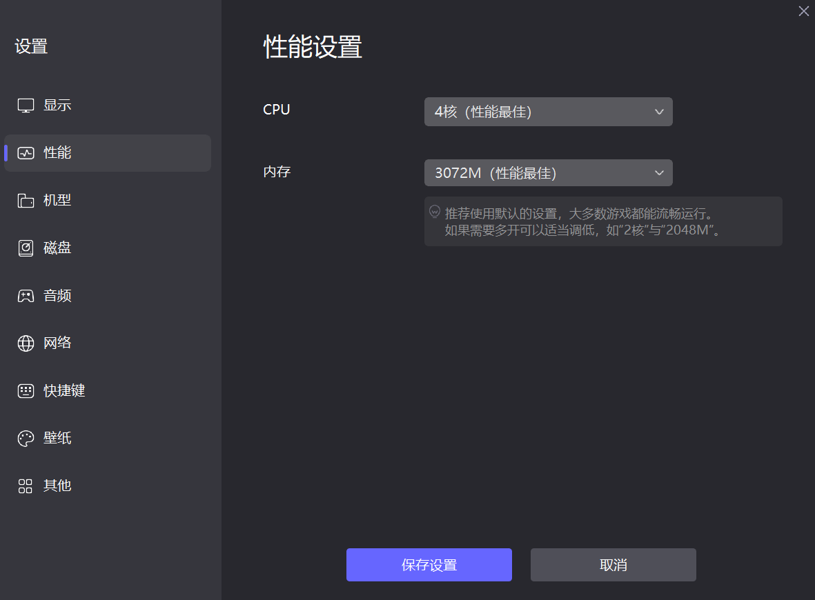Open the CPU core count dropdown
815x600 pixels.
pyautogui.click(x=548, y=111)
